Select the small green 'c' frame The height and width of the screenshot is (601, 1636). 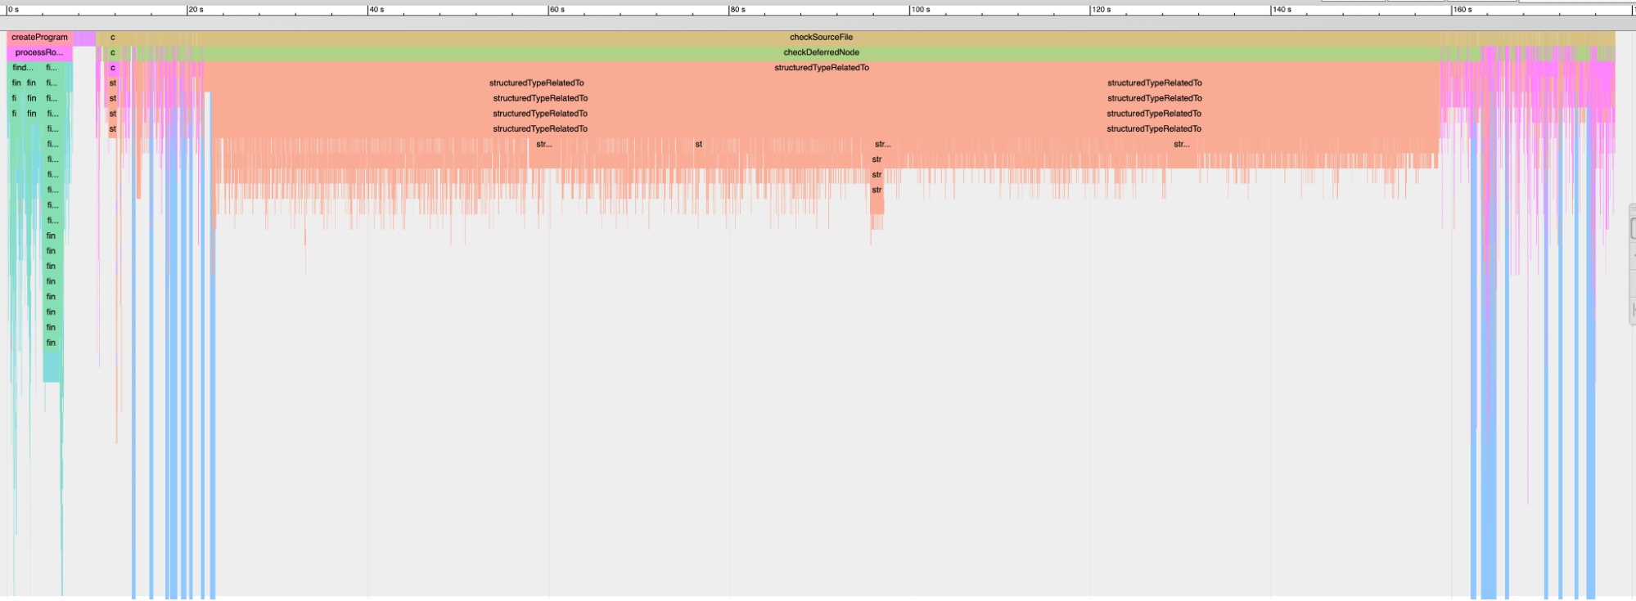click(x=113, y=52)
